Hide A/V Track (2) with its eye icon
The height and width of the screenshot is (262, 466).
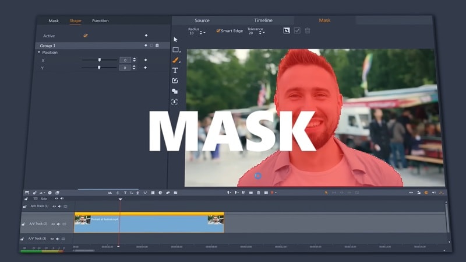tap(53, 224)
